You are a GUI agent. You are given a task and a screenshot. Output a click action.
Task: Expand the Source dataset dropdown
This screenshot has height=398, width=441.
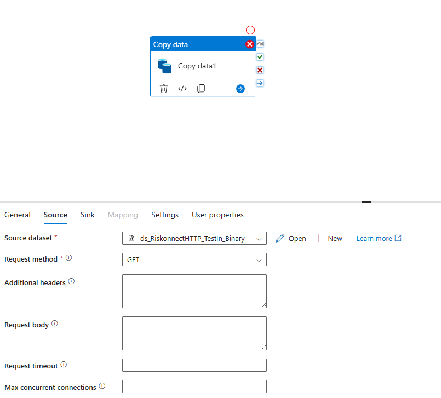click(x=194, y=238)
